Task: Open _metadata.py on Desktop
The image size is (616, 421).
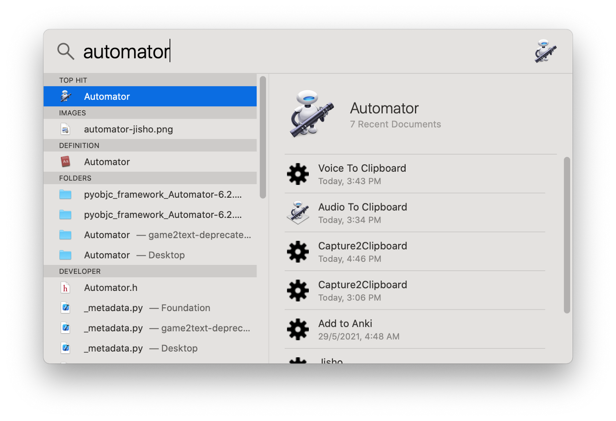Action: pyautogui.click(x=150, y=348)
